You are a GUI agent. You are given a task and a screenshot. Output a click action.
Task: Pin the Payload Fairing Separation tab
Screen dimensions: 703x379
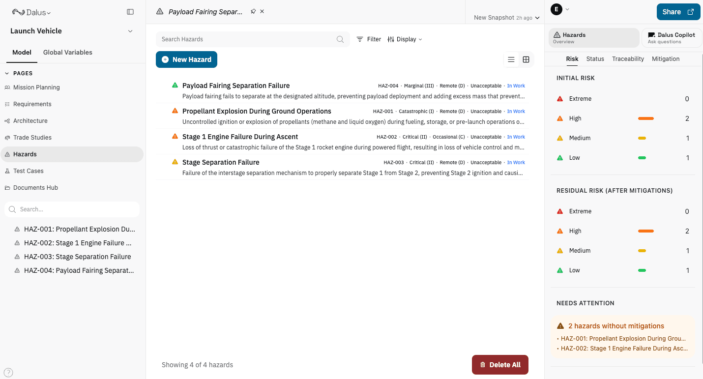tap(254, 11)
